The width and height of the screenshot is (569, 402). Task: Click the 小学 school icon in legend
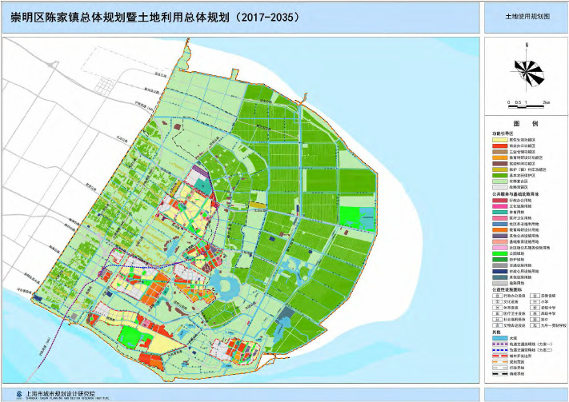(535, 301)
